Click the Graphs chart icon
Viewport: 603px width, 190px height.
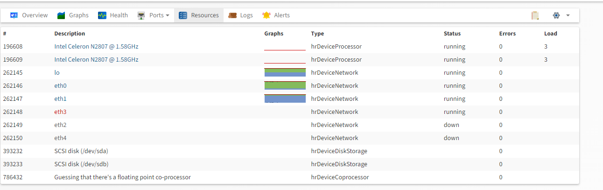click(61, 15)
